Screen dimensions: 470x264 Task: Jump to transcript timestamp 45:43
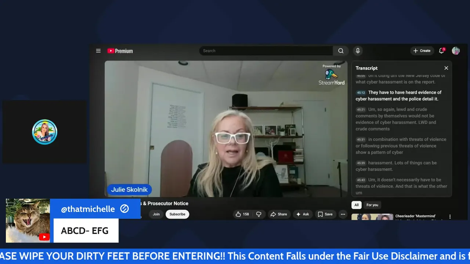pyautogui.click(x=361, y=180)
